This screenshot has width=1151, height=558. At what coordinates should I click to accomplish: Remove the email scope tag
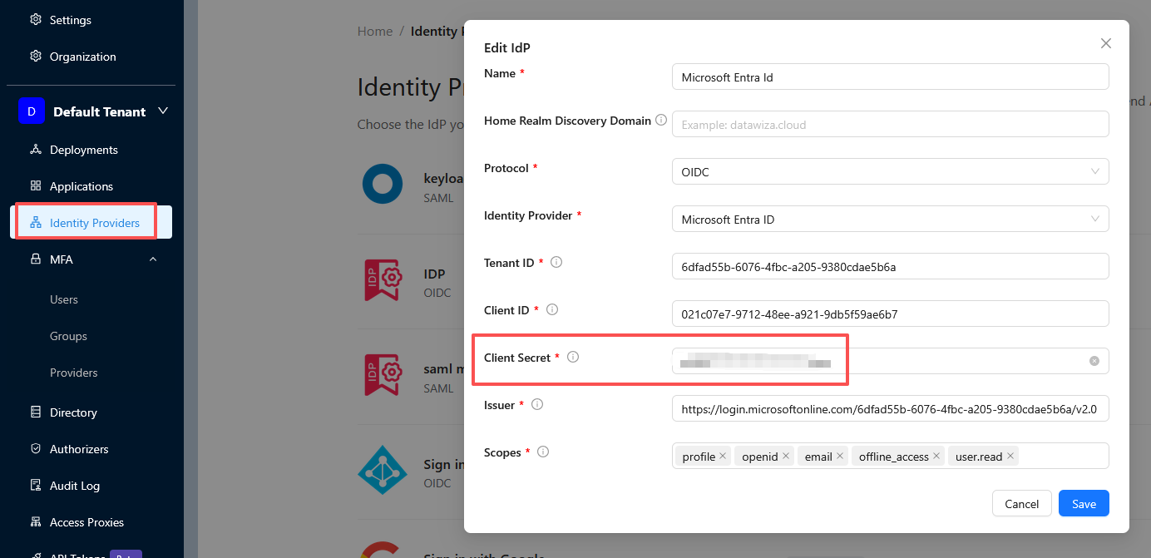pos(840,456)
